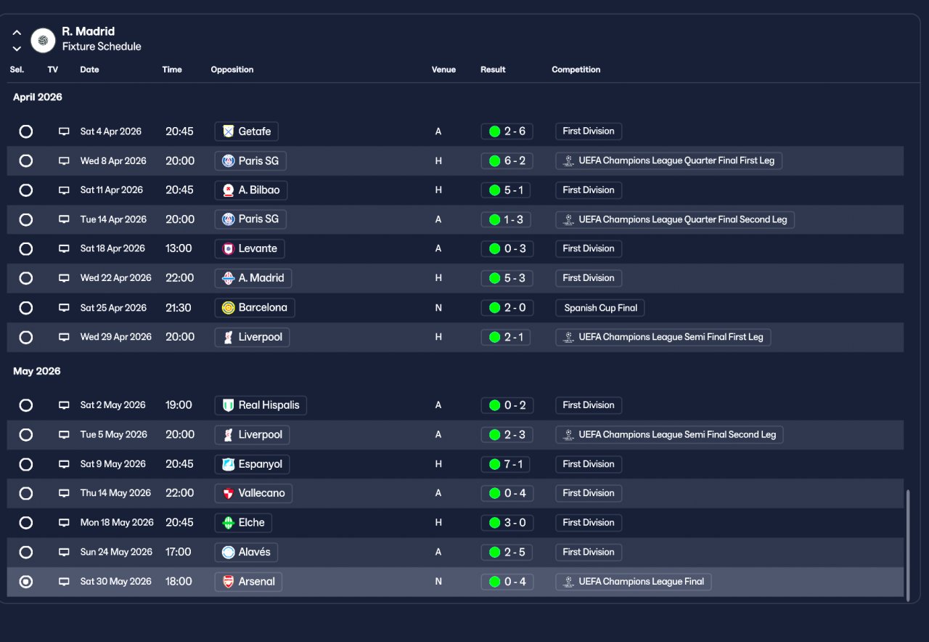
Task: Click the TV column header
Action: (53, 70)
